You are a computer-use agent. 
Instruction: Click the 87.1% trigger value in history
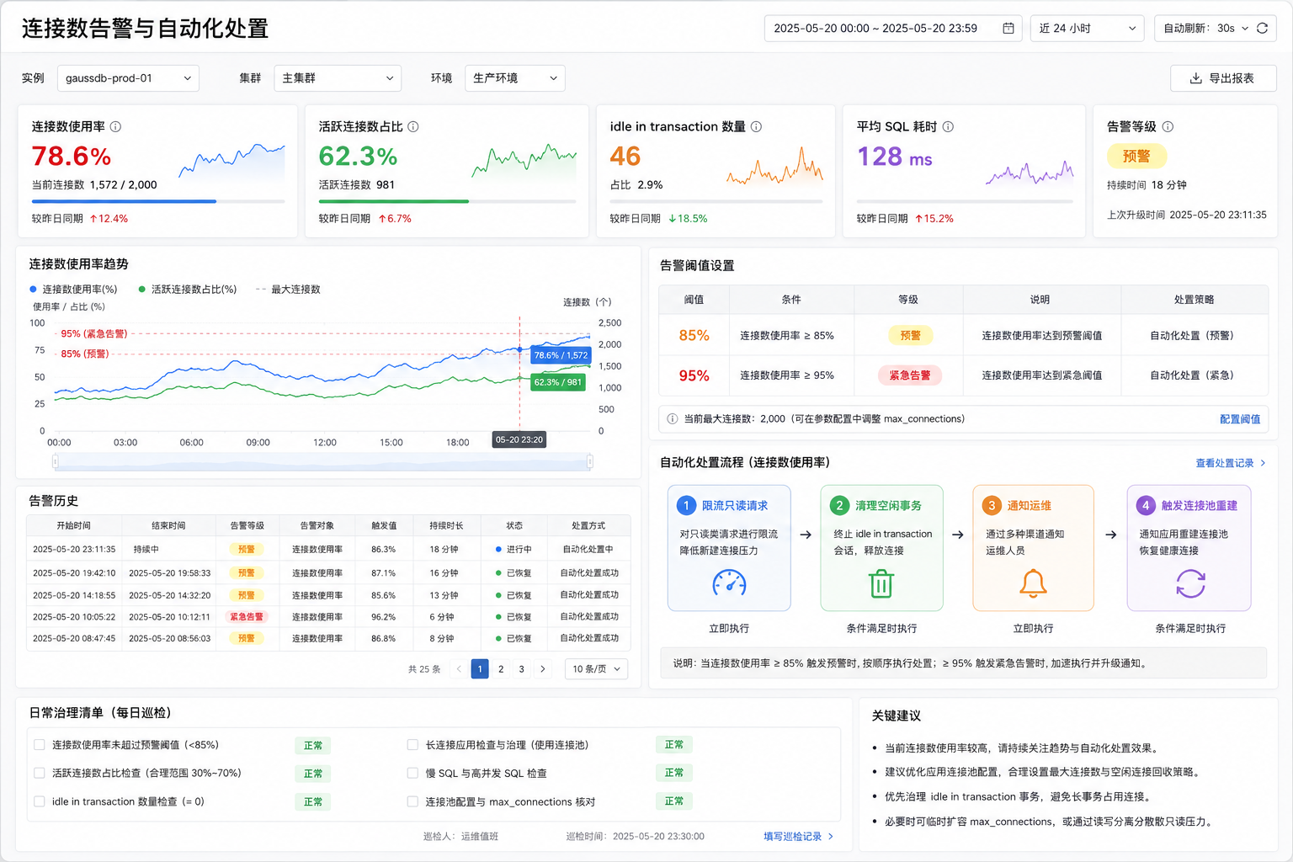point(384,573)
